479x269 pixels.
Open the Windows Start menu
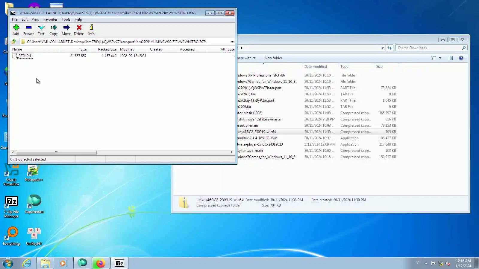coord(8,263)
